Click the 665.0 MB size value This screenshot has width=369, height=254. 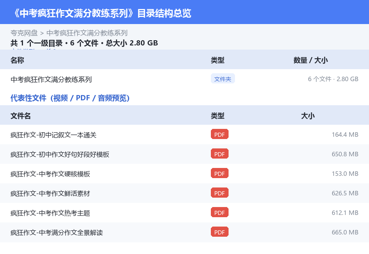click(x=345, y=232)
